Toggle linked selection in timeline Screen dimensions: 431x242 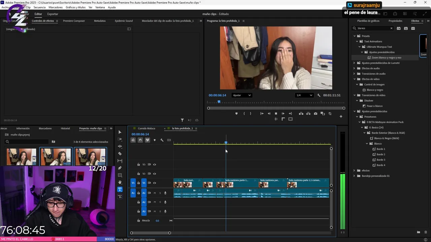coord(147,140)
